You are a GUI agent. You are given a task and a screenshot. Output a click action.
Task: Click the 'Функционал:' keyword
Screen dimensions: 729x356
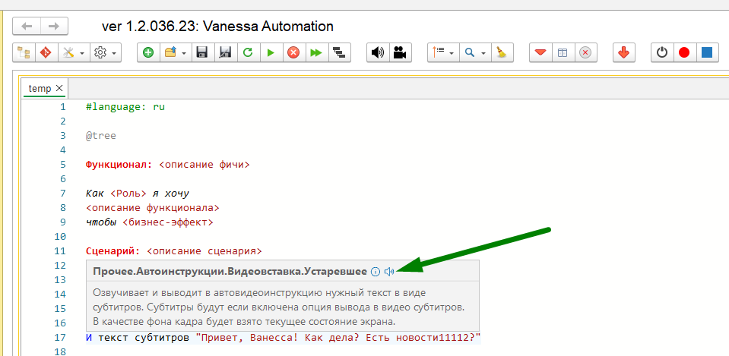point(119,165)
